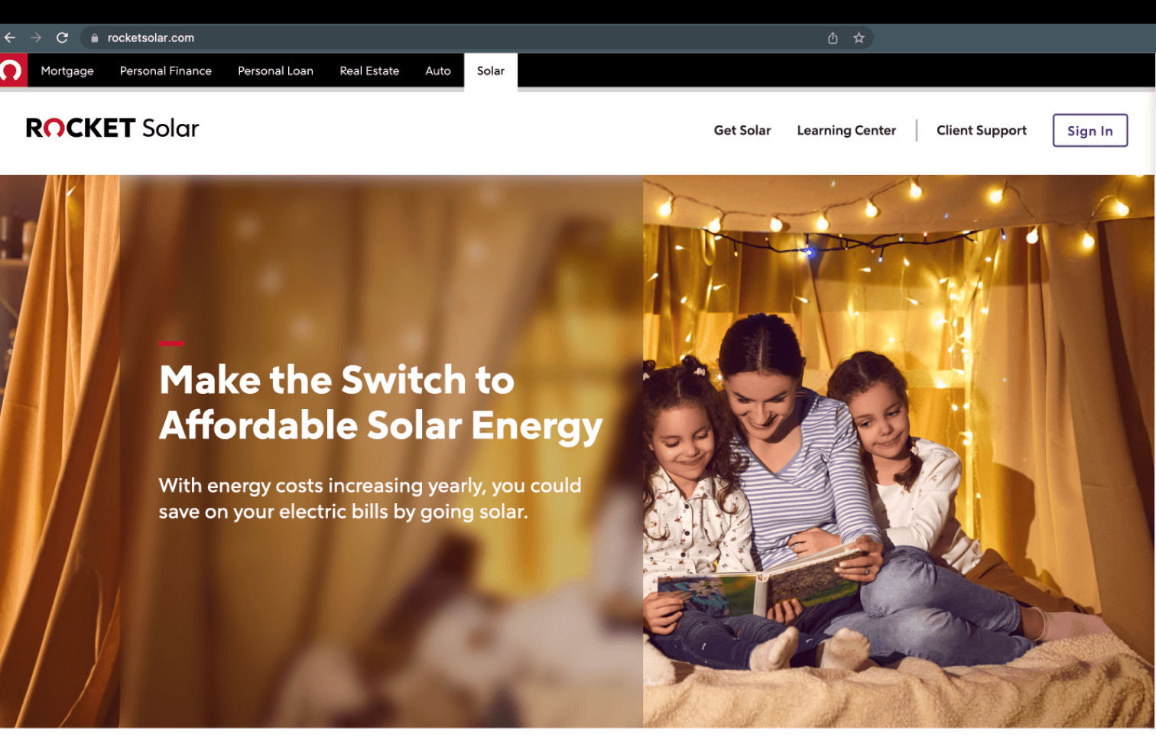1156x751 pixels.
Task: Click the Sign In button
Action: [1090, 131]
